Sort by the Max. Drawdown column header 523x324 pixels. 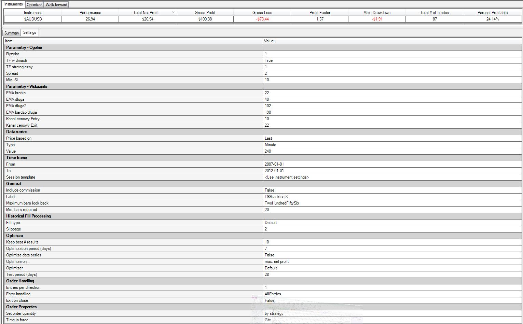click(377, 13)
